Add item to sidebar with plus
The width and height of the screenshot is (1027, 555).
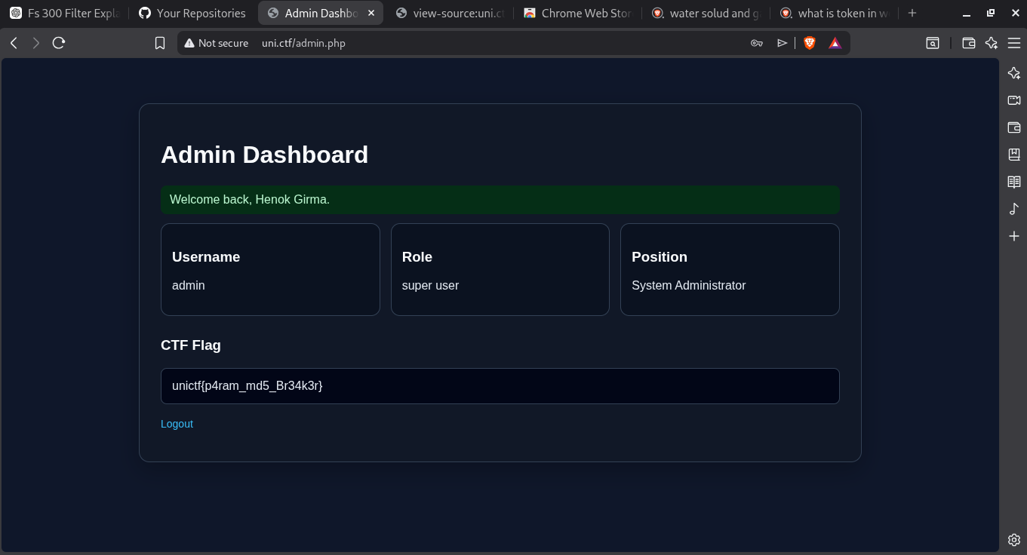(1014, 236)
